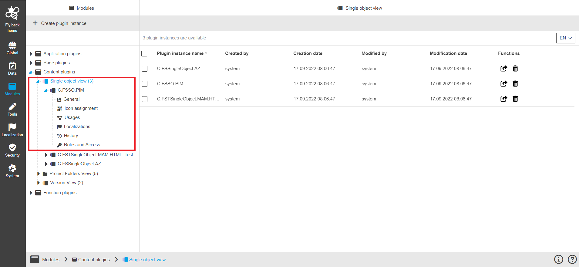Click the info icon in the footer
The height and width of the screenshot is (267, 579).
(559, 259)
